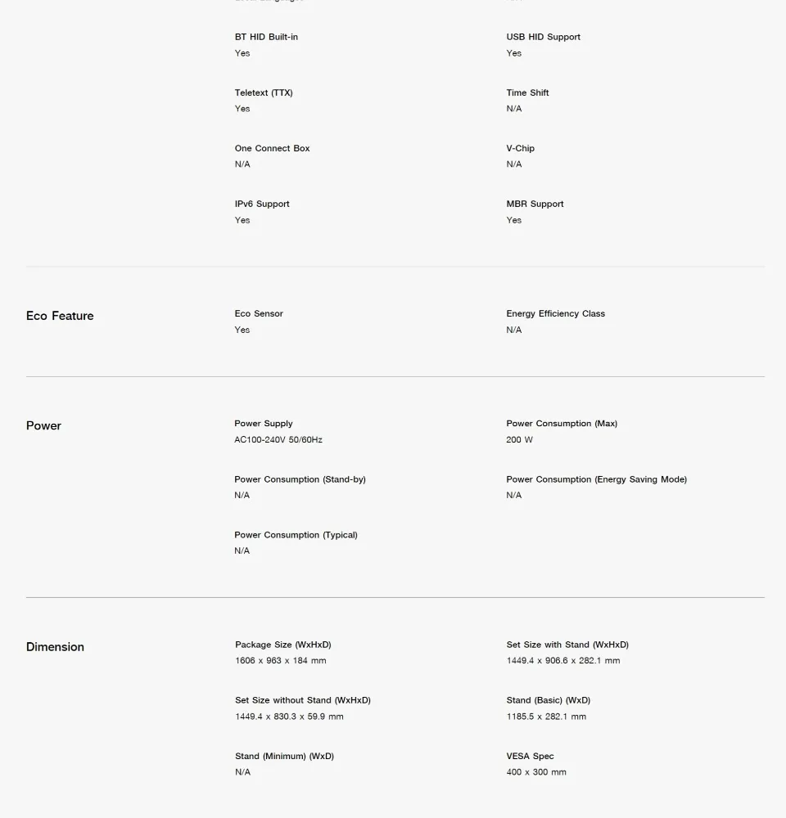Click the Power Consumption (Energy Saving Mode) label
This screenshot has width=786, height=818.
point(596,479)
